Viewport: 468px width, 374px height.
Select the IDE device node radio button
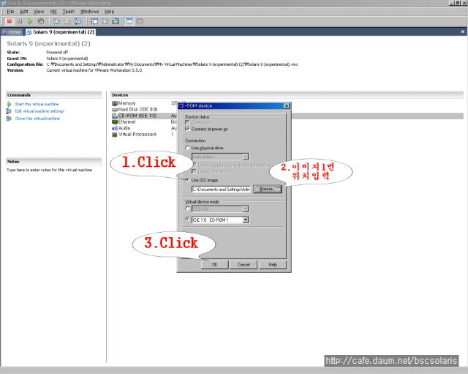pos(187,220)
